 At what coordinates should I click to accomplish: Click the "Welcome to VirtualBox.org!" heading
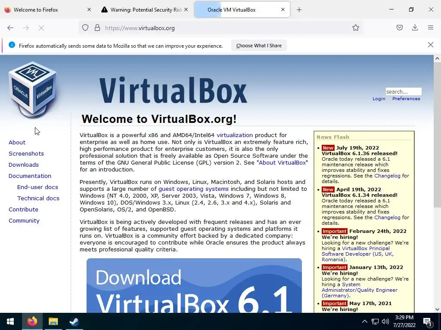pos(159,119)
